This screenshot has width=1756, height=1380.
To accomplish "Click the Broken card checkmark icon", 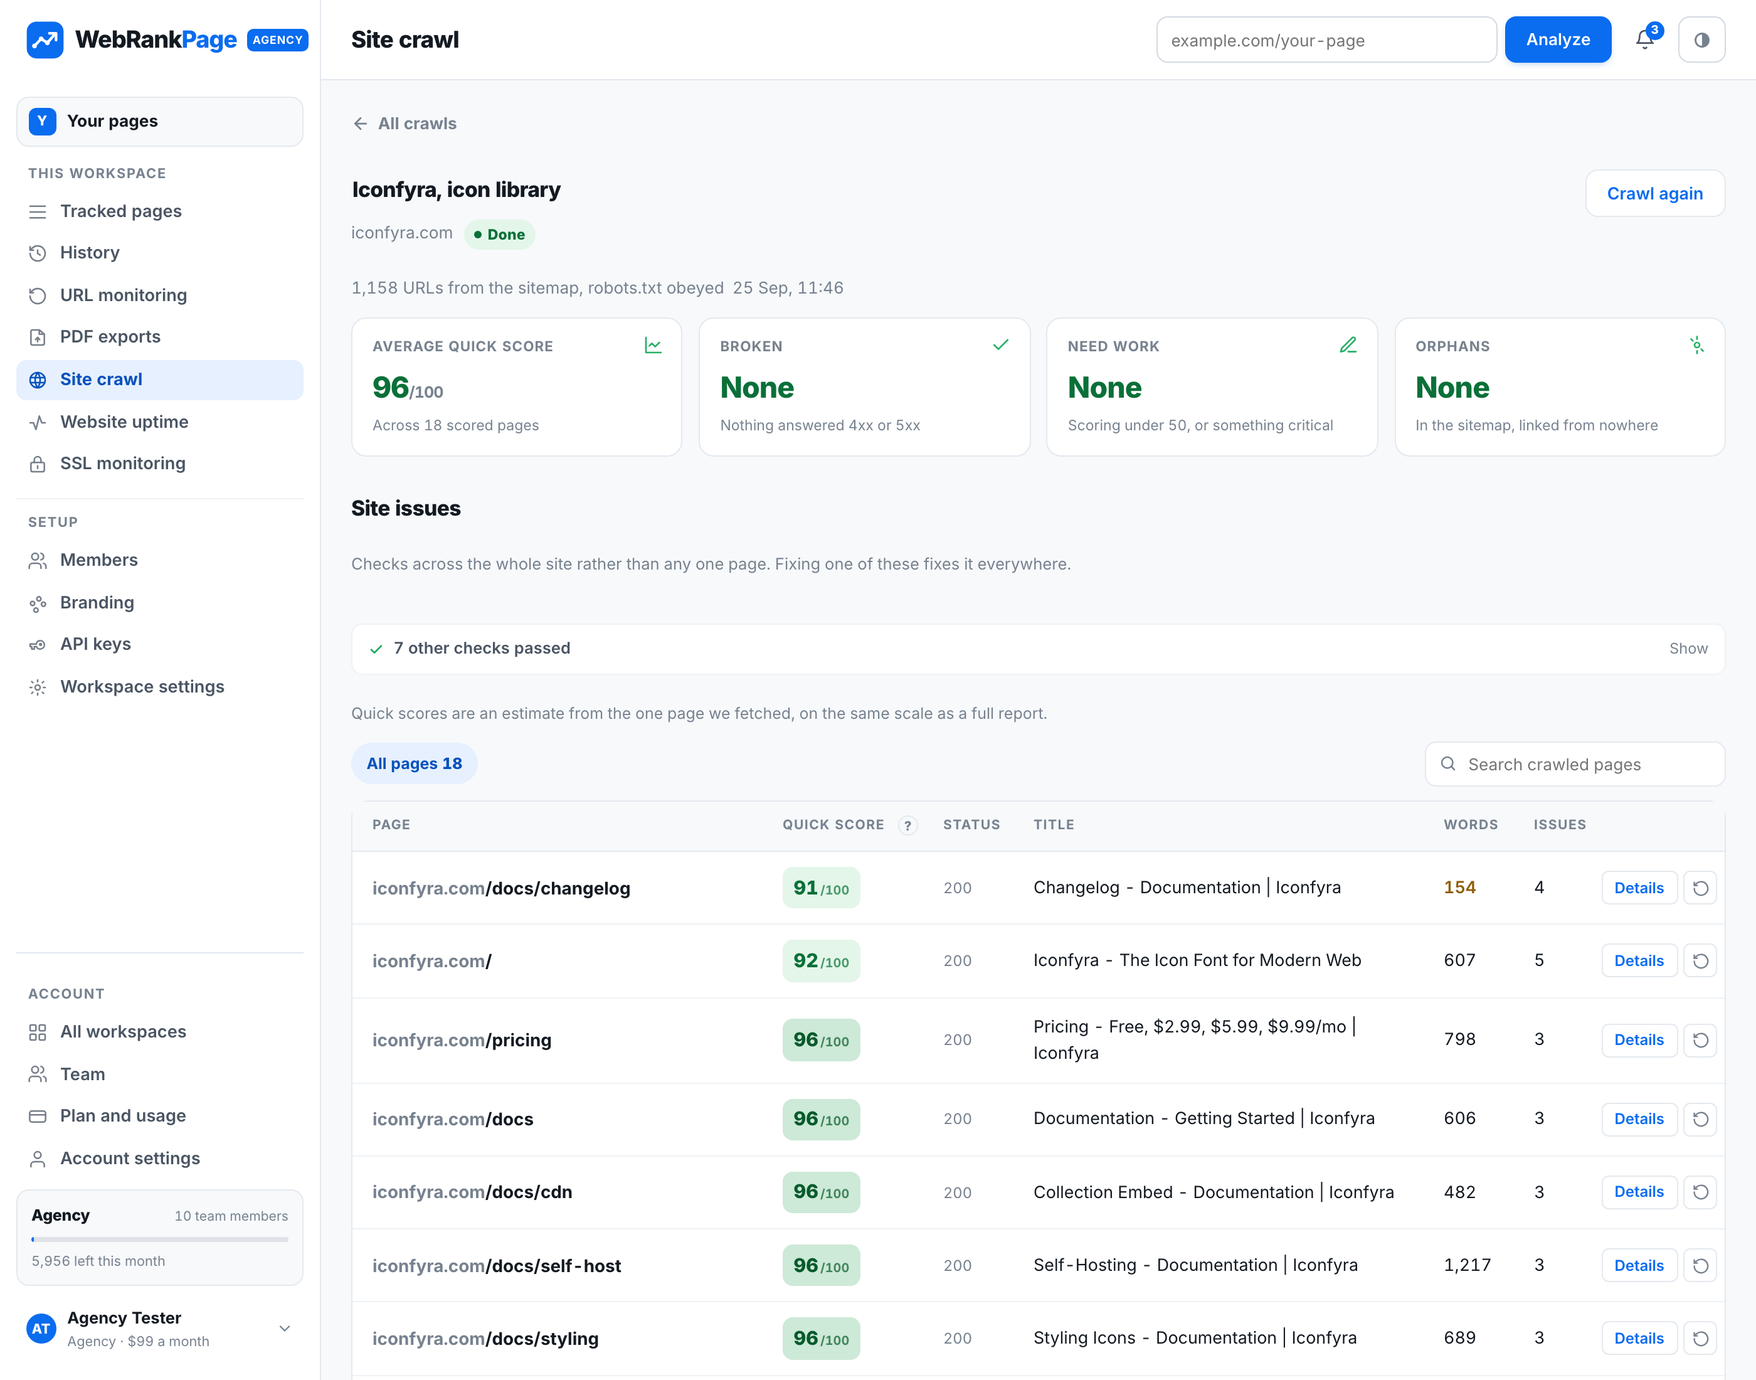I will tap(1000, 346).
